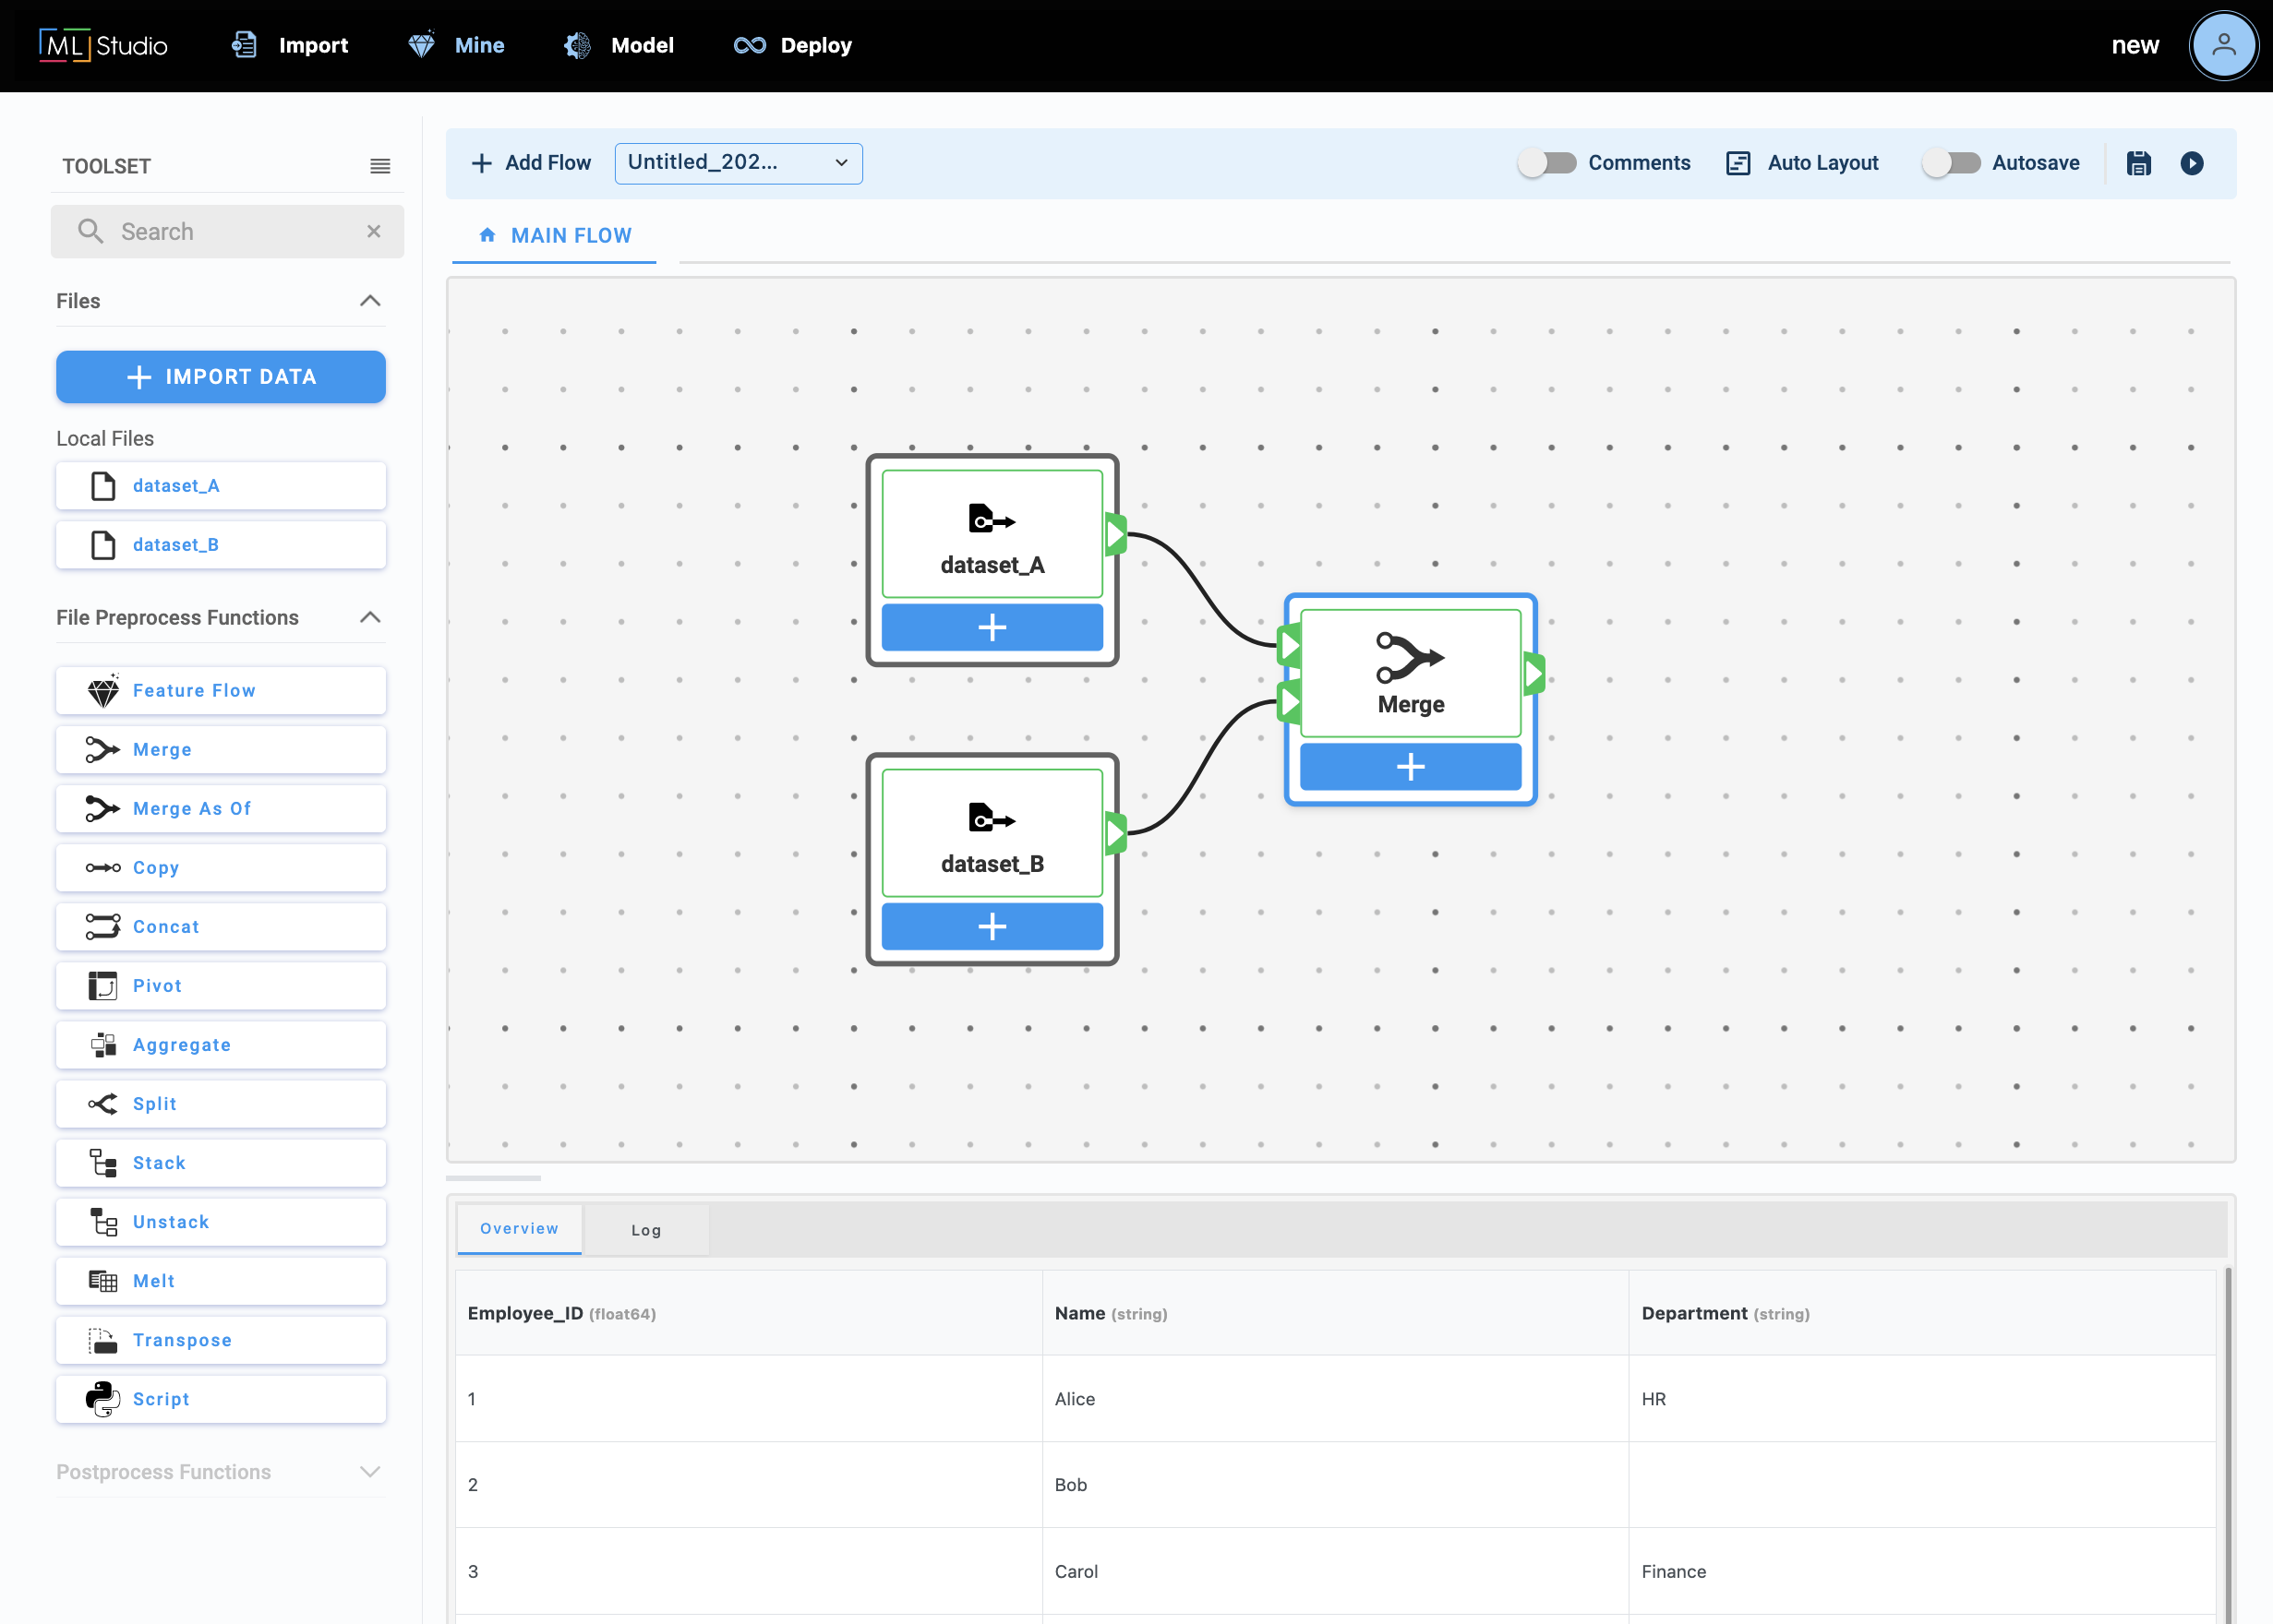Open the Untitled flow dropdown
Viewport: 2273px width, 1624px height.
(739, 163)
